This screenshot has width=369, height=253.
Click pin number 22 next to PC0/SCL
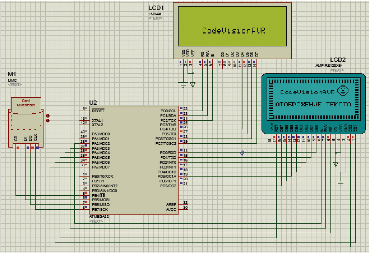point(185,109)
